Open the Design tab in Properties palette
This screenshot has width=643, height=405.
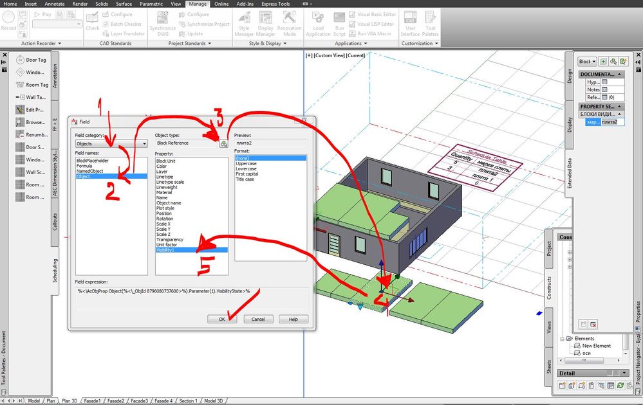(569, 76)
